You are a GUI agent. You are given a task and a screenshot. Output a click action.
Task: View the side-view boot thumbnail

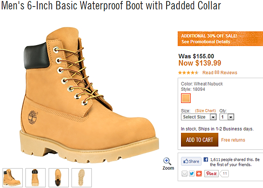pos(13,177)
